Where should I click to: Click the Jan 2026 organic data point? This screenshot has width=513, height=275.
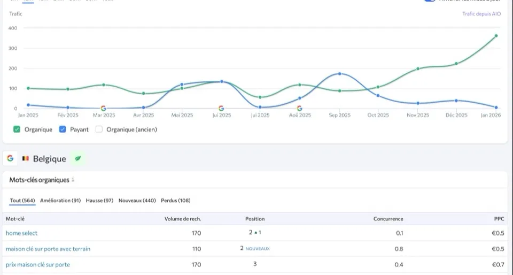click(496, 36)
